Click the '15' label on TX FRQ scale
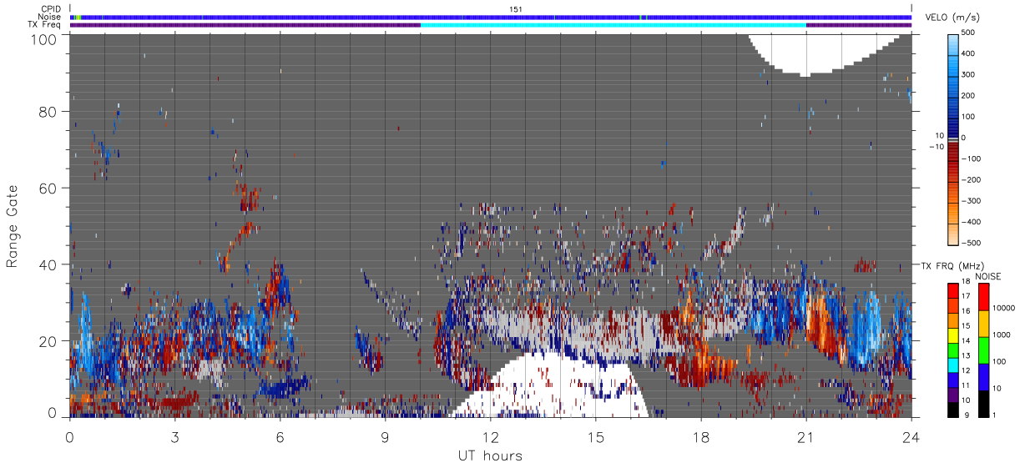Viewport: 1025px width, 473px height. coord(966,327)
